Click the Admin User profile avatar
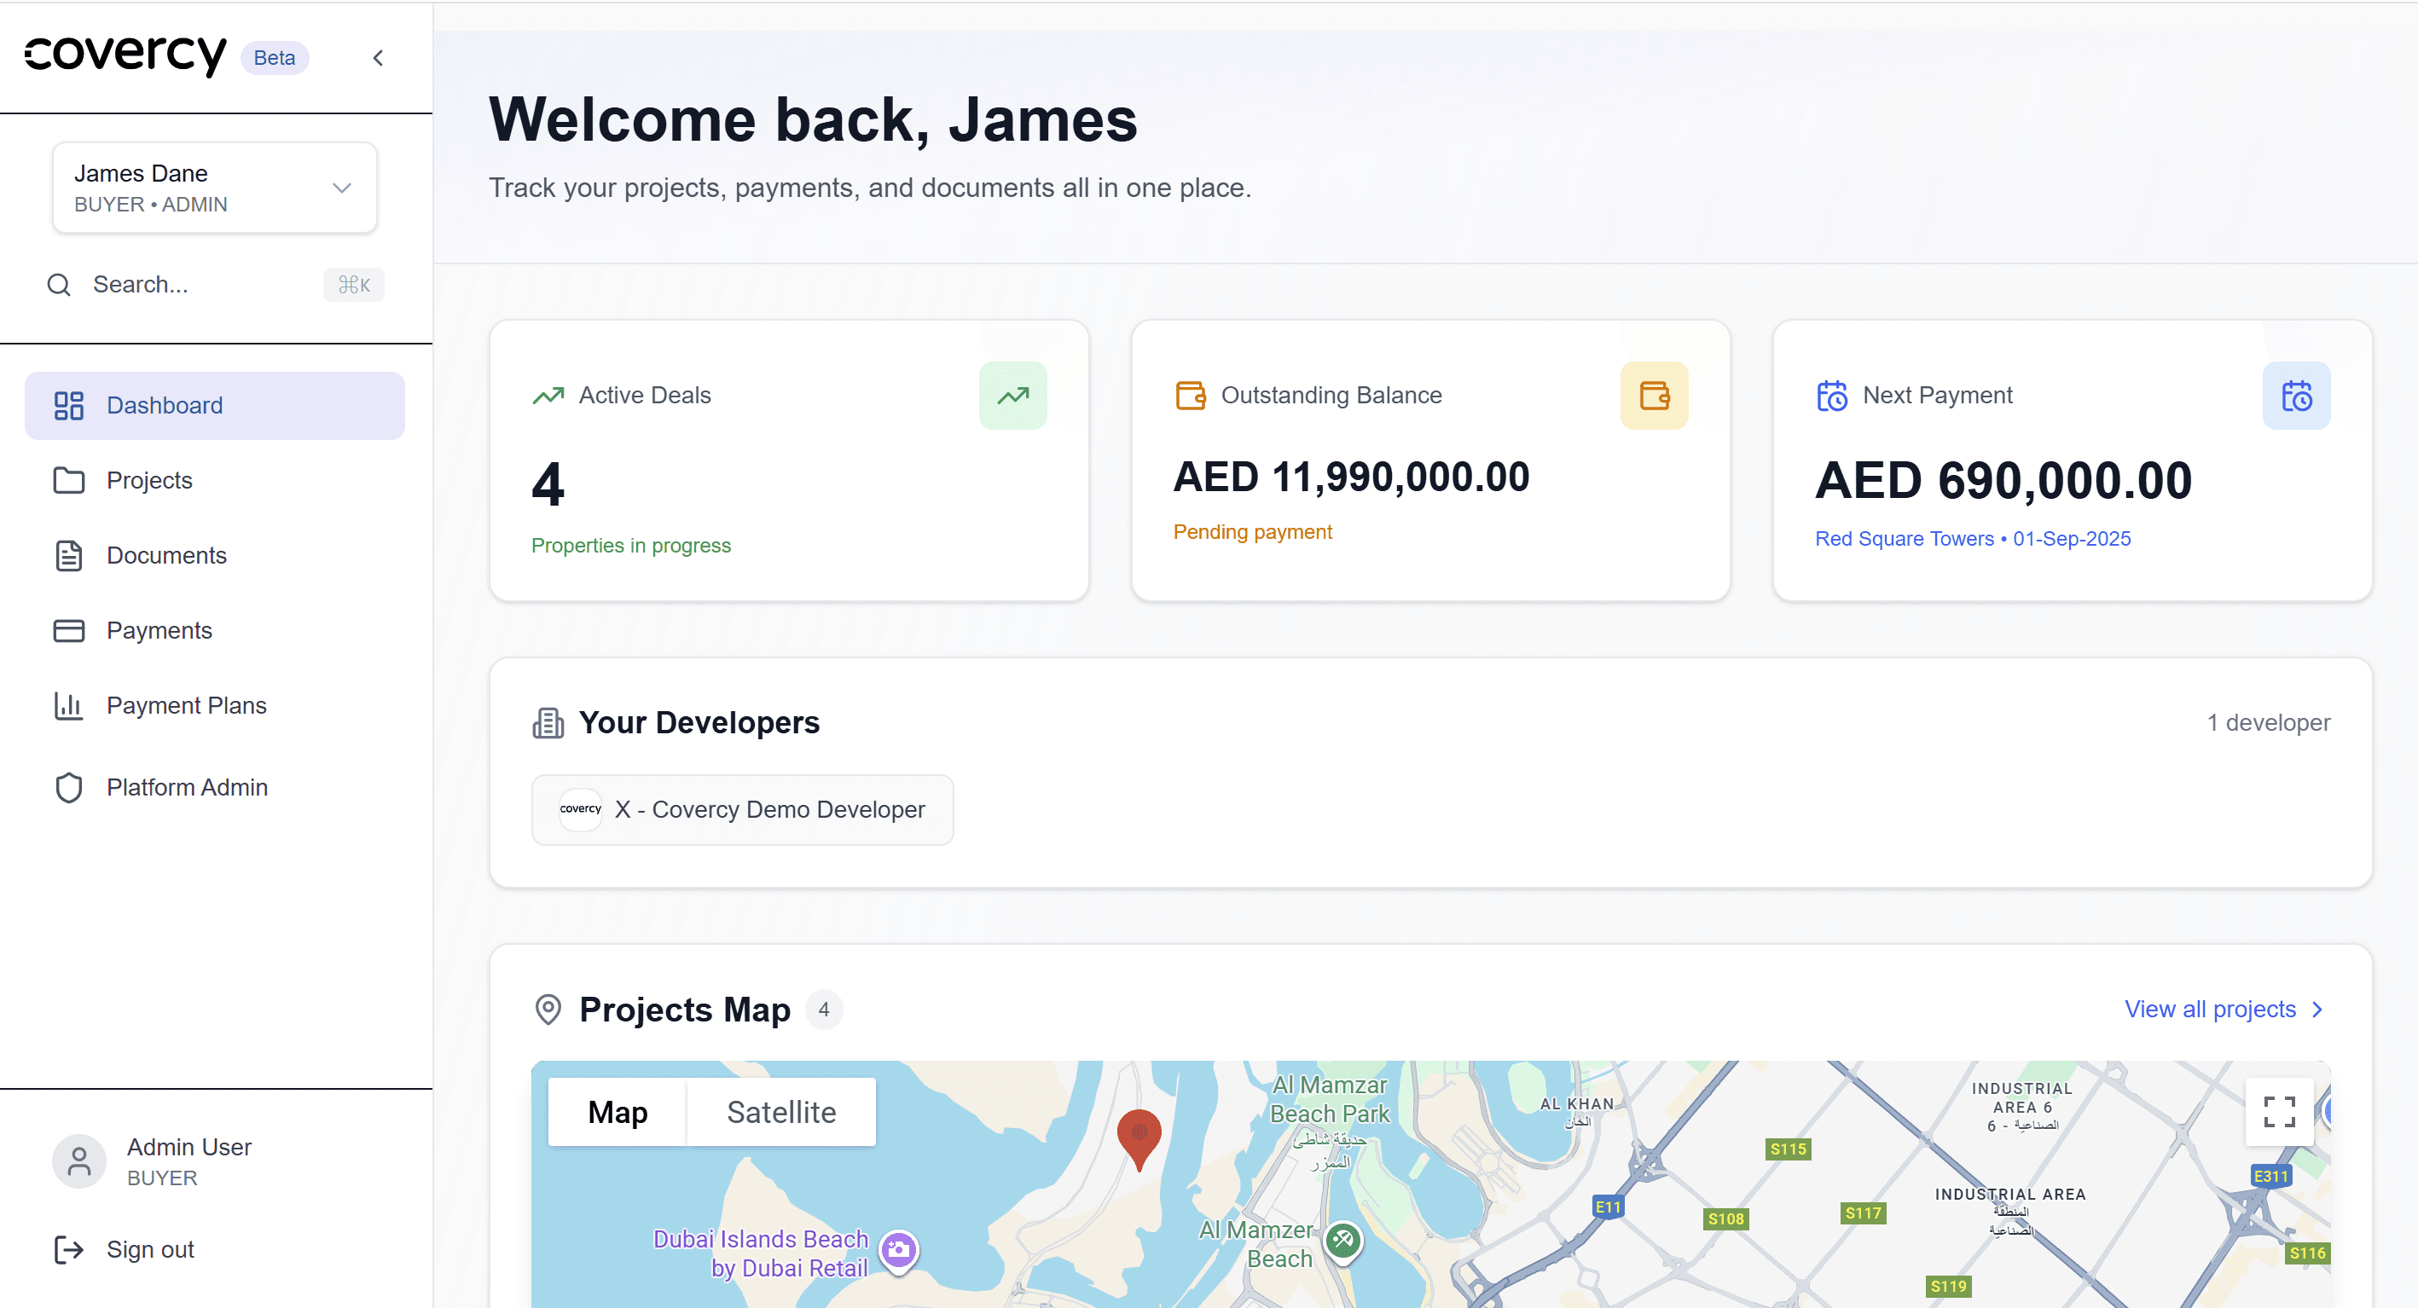The image size is (2418, 1308). pos(78,1160)
